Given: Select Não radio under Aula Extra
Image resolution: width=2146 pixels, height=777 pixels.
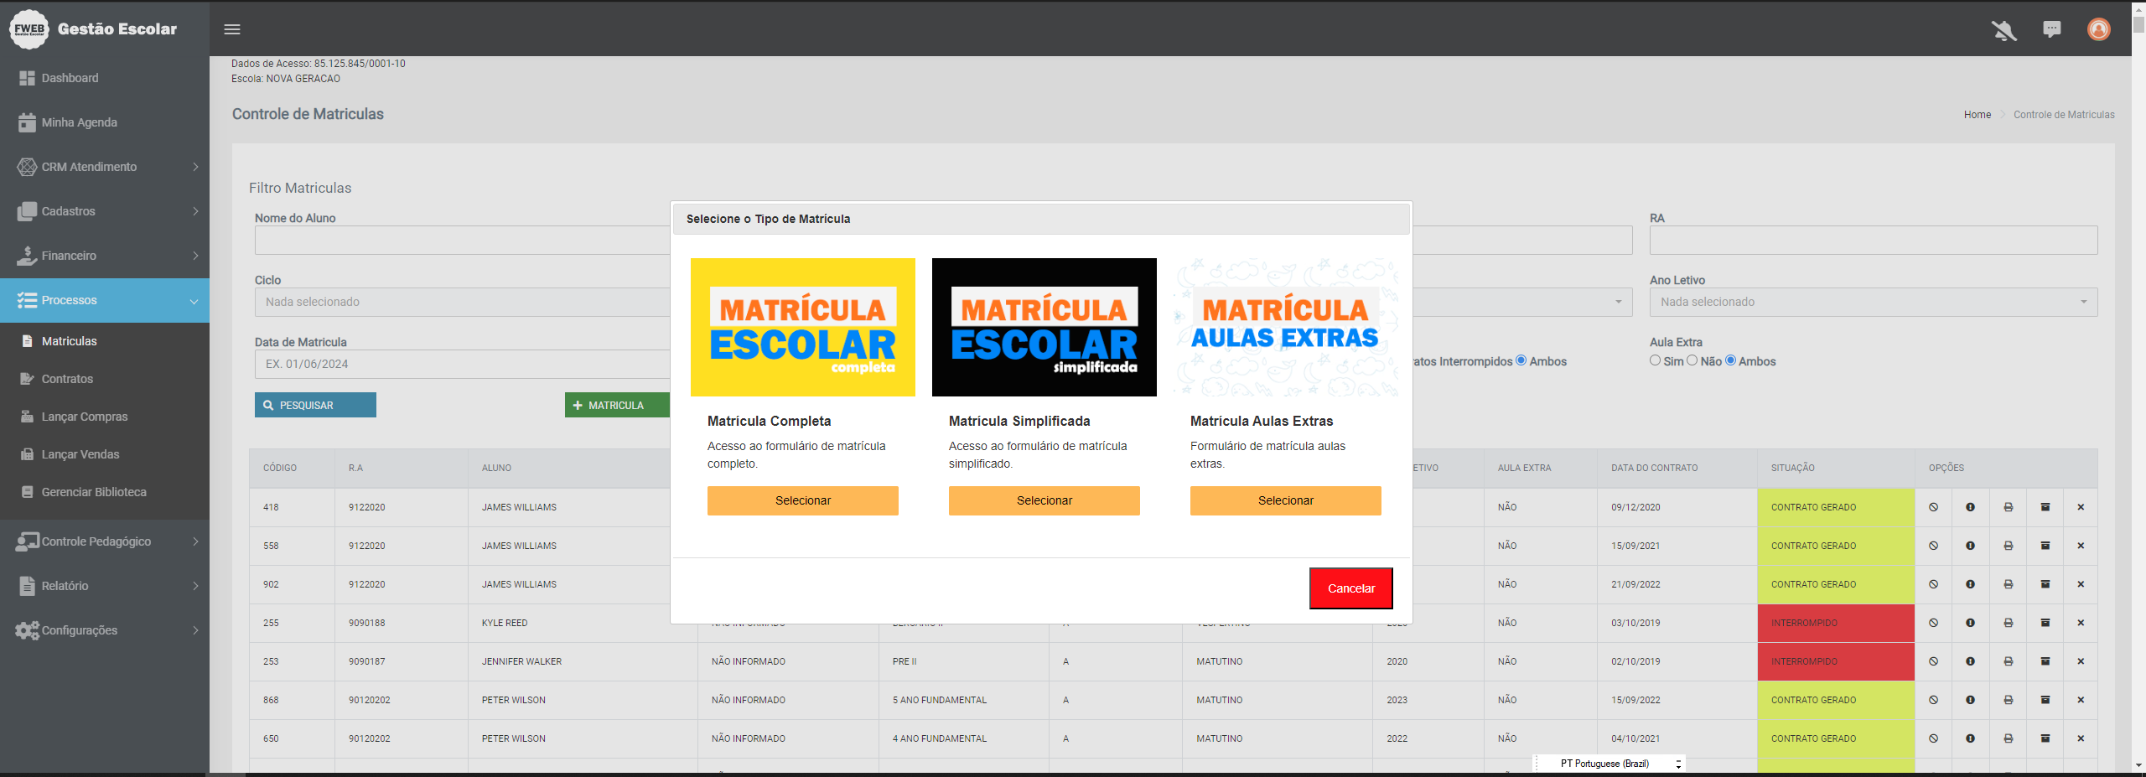Looking at the screenshot, I should (1692, 360).
